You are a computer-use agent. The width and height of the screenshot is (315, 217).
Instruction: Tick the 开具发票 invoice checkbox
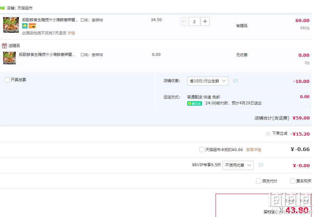[7, 80]
